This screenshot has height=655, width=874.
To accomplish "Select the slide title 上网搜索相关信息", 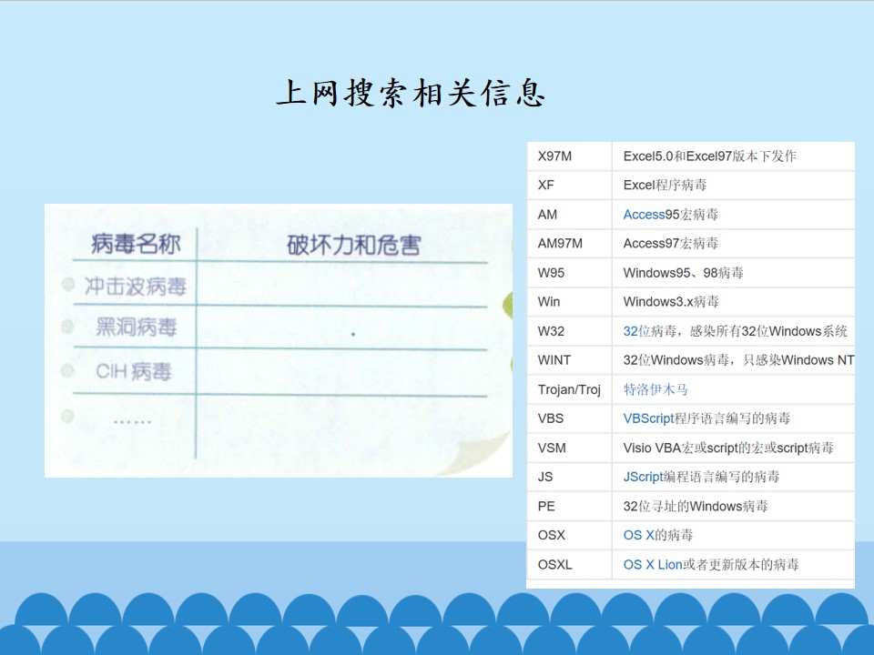I will click(411, 93).
